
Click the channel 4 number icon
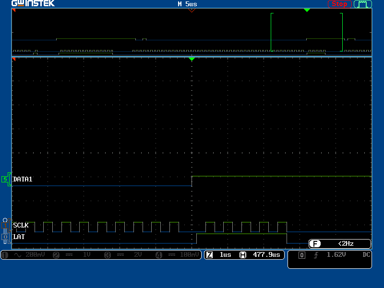click(x=159, y=255)
